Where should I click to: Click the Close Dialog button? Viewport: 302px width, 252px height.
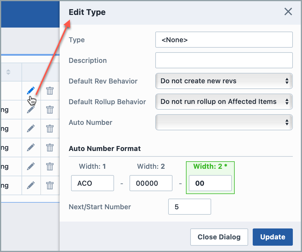(x=219, y=237)
